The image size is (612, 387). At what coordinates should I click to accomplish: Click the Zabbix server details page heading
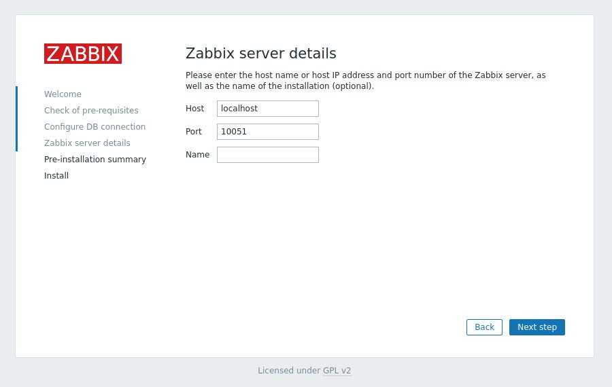260,54
